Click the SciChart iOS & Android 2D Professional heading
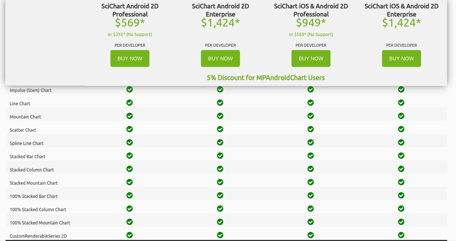This screenshot has width=456, height=241. [311, 10]
